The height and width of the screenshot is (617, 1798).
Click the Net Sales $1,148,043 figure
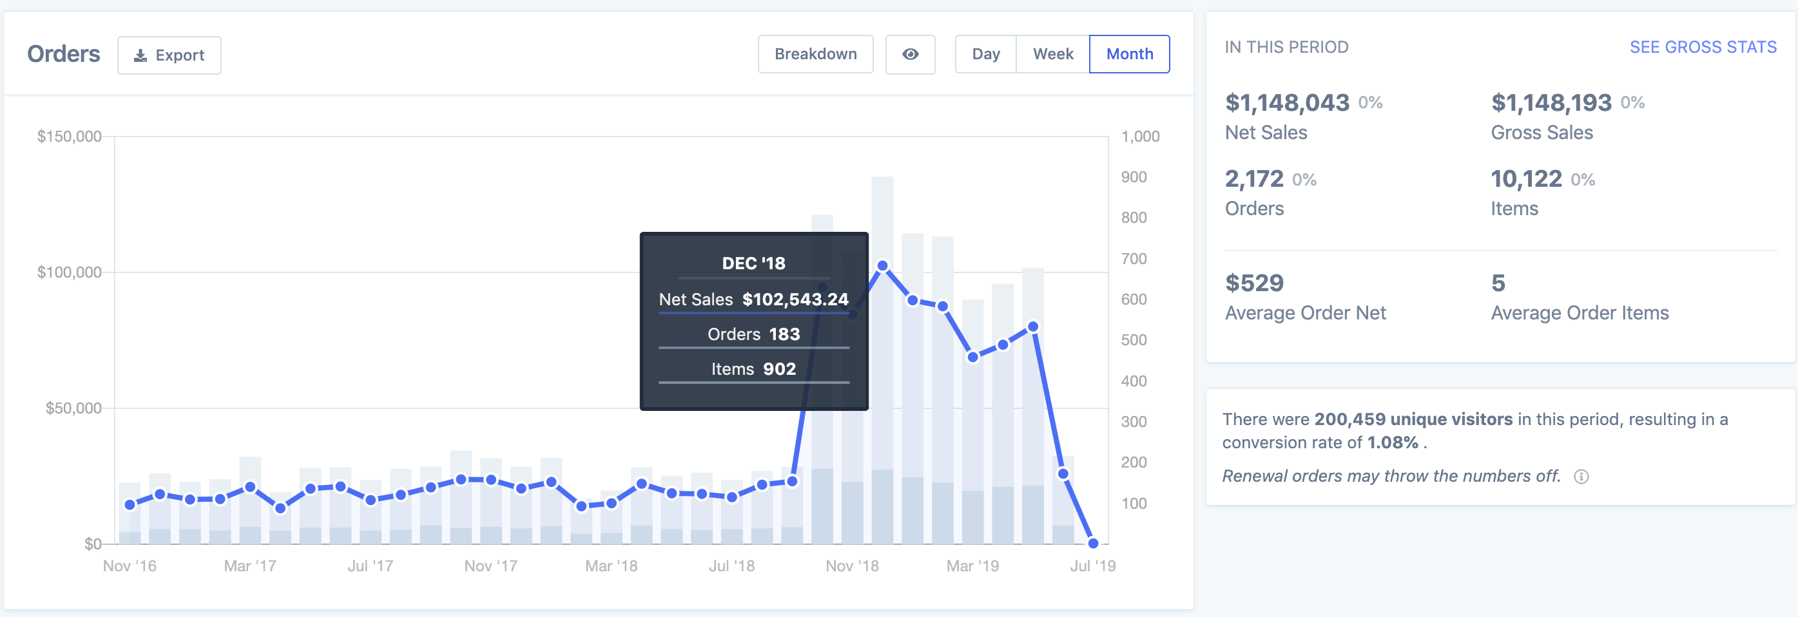1286,102
